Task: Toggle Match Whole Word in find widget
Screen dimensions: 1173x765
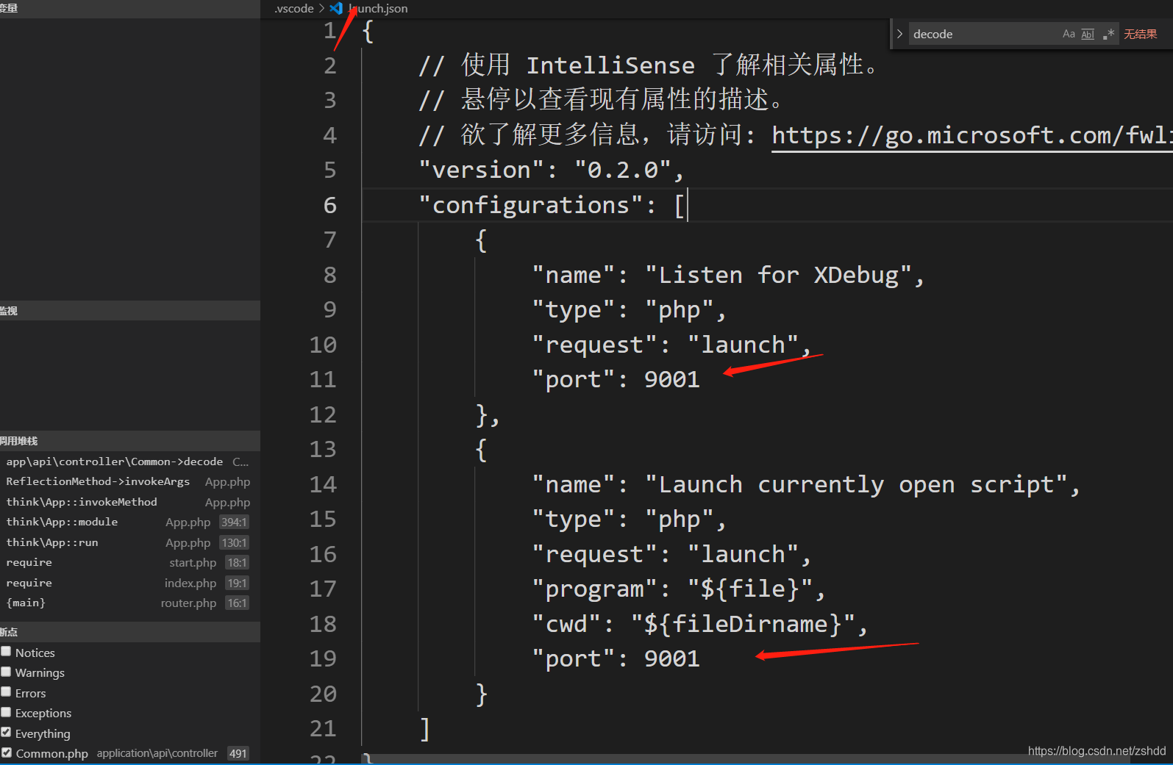Action: tap(1088, 34)
